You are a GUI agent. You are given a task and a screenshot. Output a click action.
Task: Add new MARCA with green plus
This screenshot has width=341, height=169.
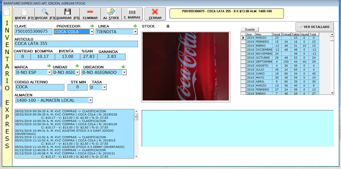coord(49,66)
